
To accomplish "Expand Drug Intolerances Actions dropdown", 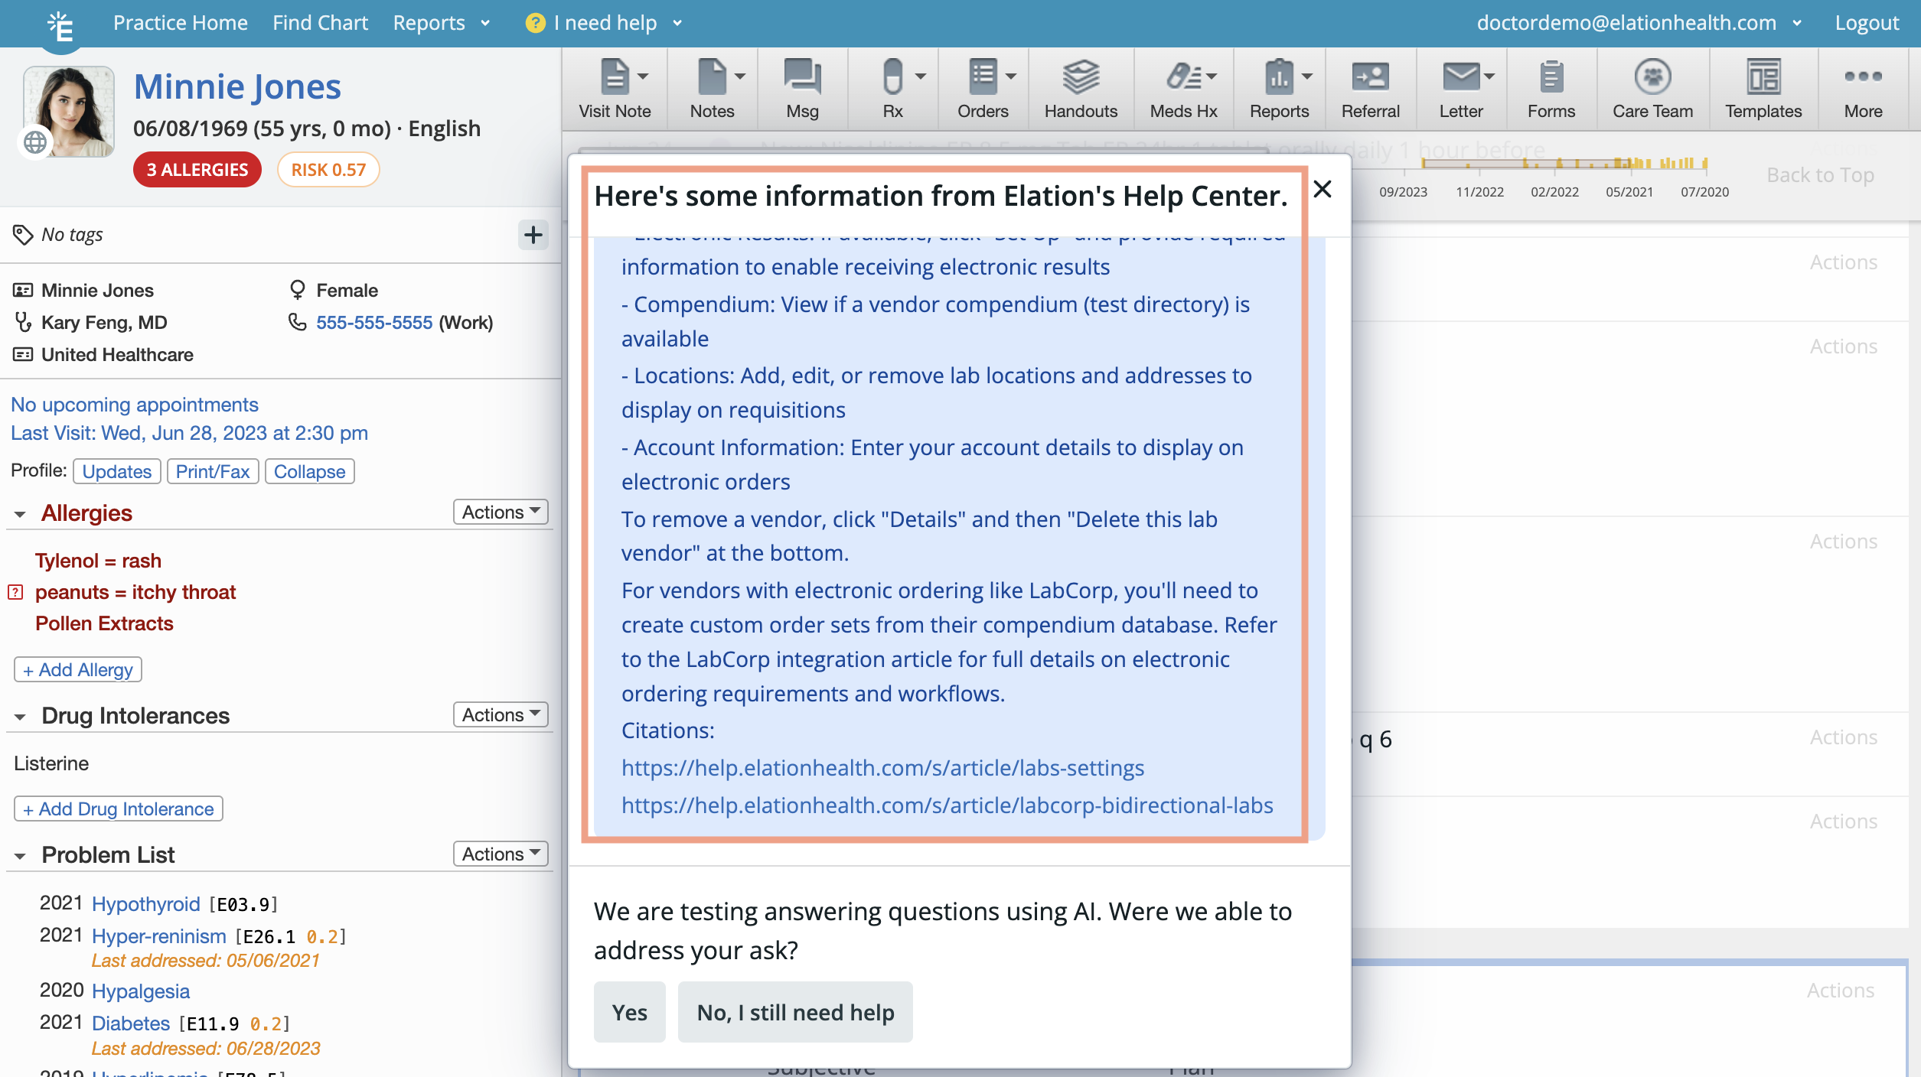I will (501, 713).
